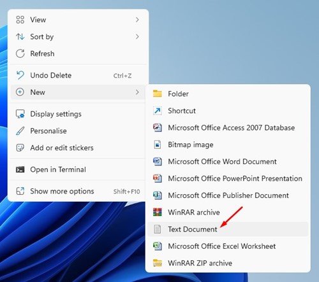Expand the New submenu chevron

pos(137,92)
